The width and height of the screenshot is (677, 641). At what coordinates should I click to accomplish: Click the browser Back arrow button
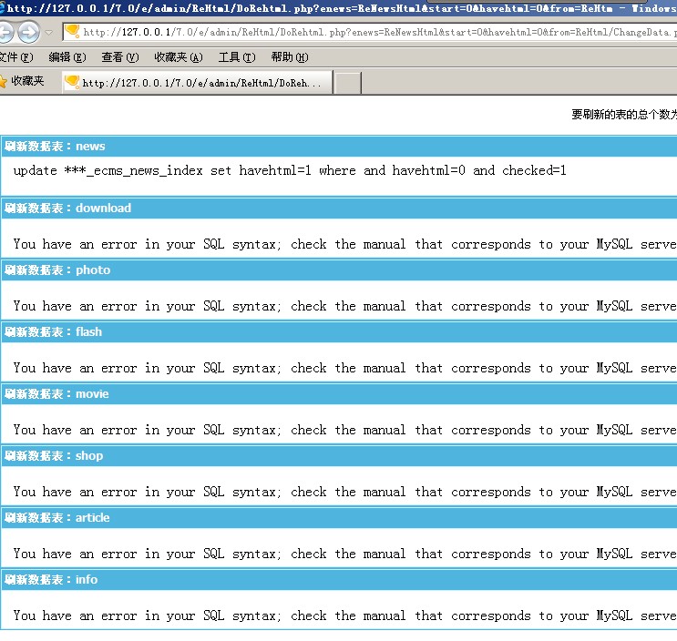(5, 32)
